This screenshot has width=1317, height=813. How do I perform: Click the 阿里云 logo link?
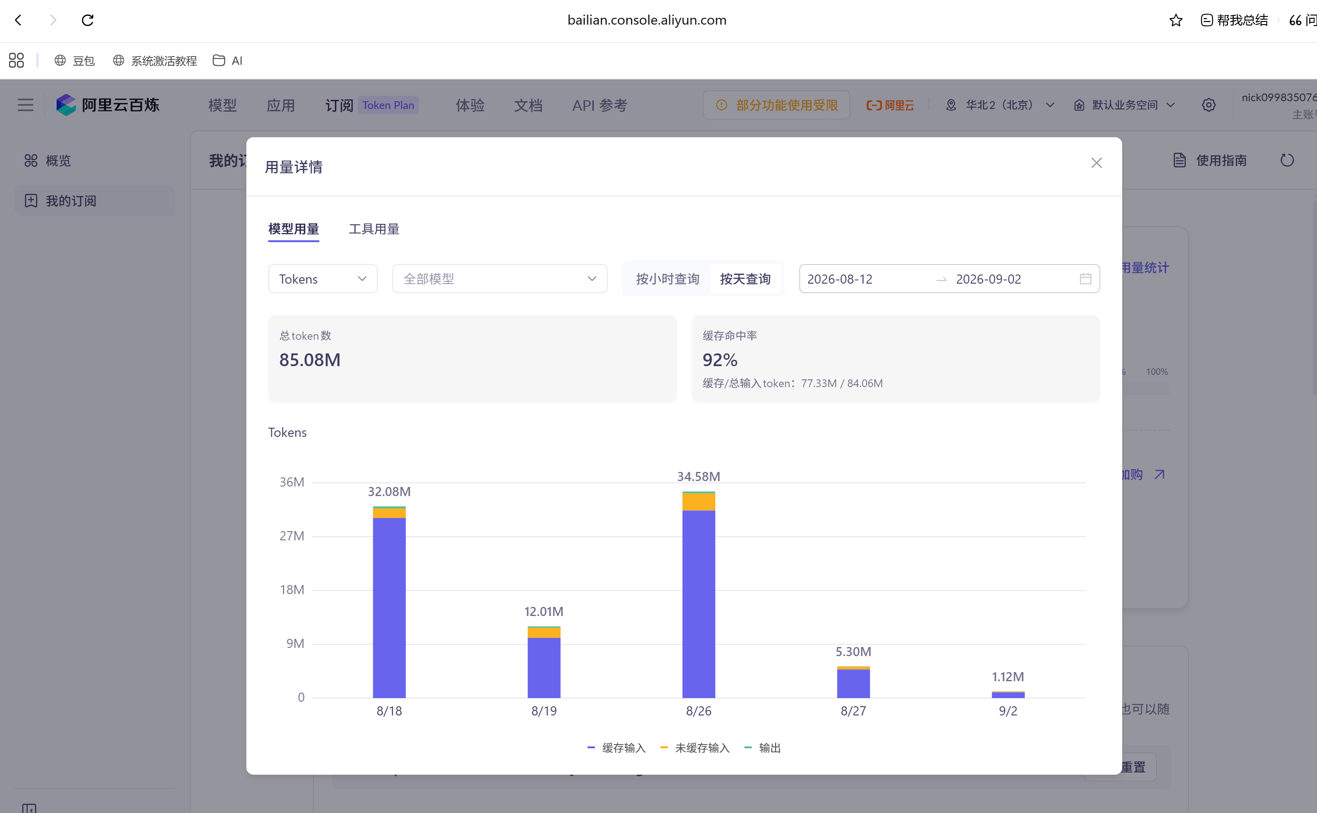(x=890, y=105)
